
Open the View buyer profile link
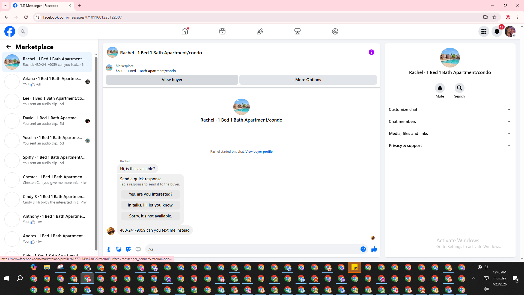pyautogui.click(x=259, y=152)
